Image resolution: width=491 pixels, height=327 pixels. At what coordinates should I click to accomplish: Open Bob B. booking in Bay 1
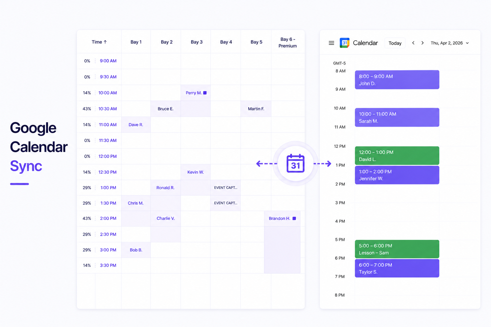(x=136, y=250)
